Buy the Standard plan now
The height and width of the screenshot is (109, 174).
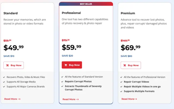[14, 65]
